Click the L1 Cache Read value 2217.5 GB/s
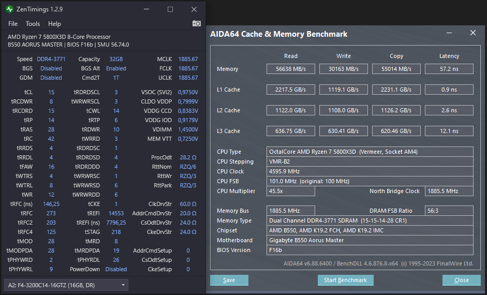This screenshot has height=295, width=487. click(291, 90)
